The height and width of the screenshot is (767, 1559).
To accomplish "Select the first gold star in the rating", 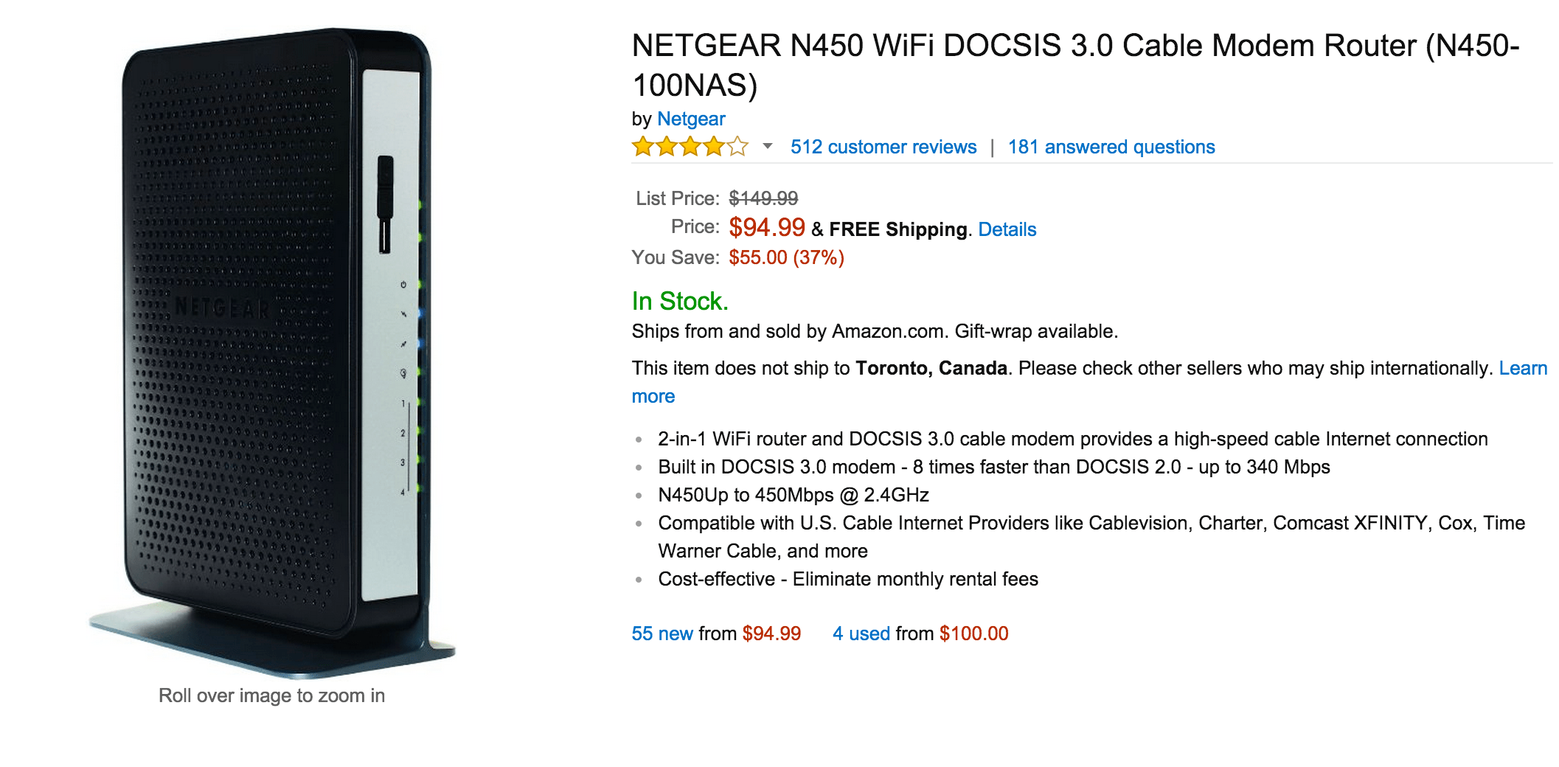I will (641, 147).
